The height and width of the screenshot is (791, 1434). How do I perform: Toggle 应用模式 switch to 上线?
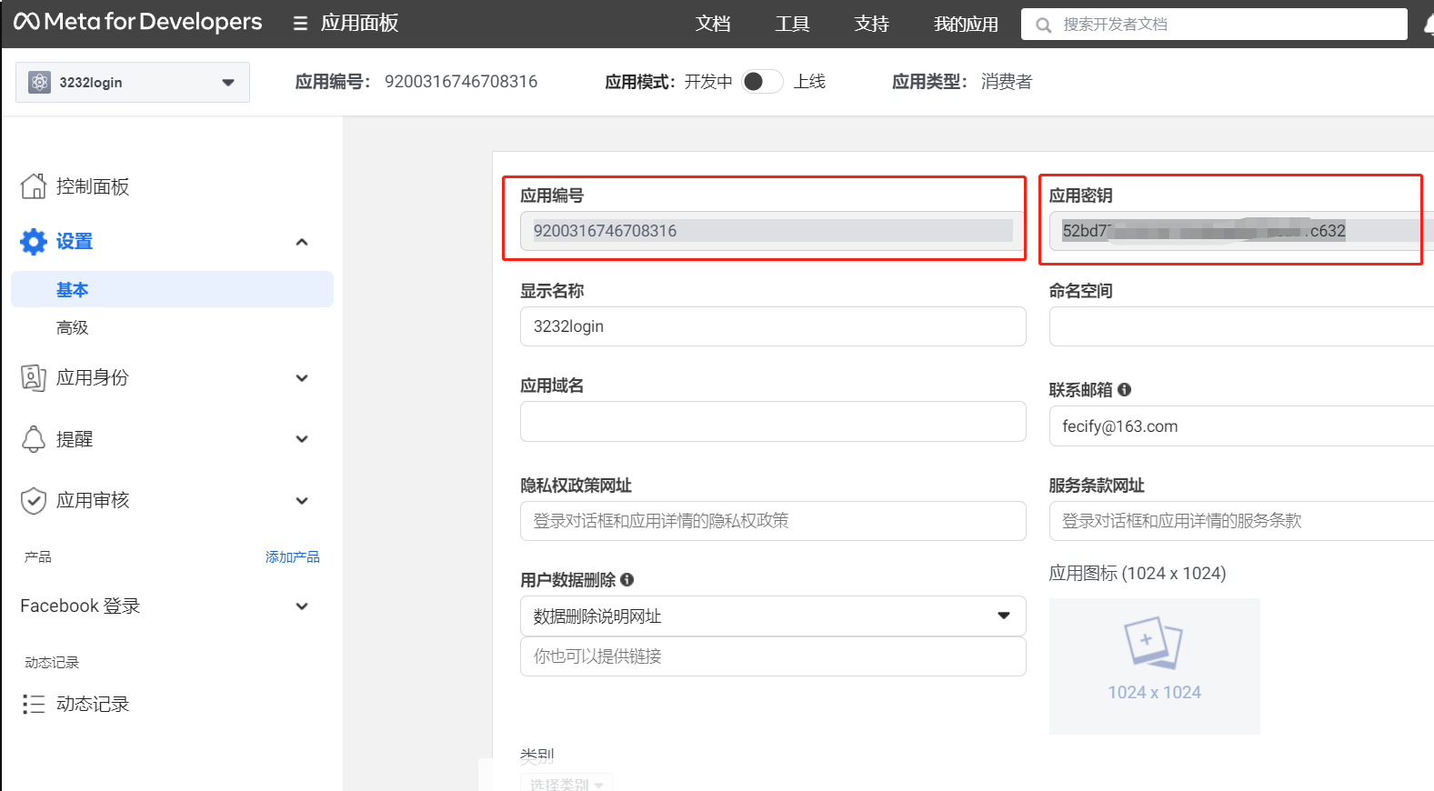(x=762, y=82)
